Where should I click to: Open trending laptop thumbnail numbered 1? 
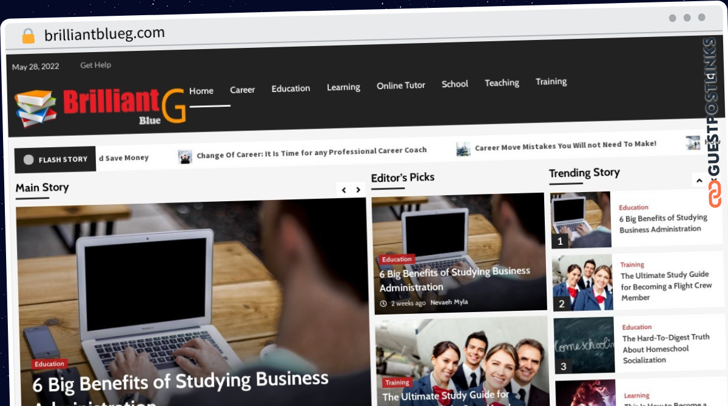[x=581, y=221]
